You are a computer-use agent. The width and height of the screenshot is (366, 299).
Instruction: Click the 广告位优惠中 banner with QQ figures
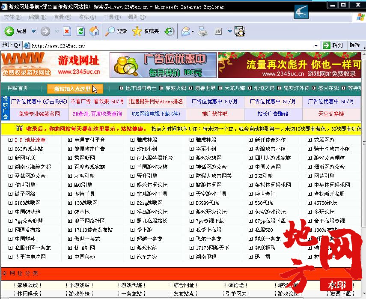pos(163,65)
